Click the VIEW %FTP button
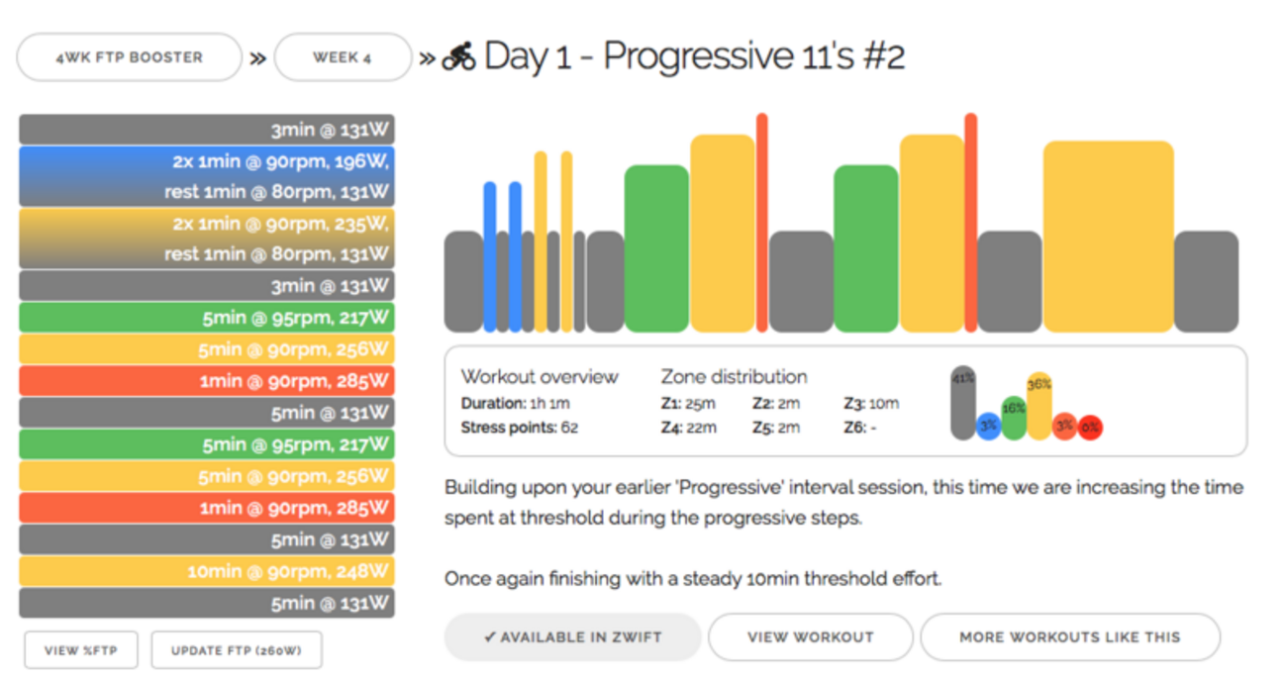The width and height of the screenshot is (1287, 679). click(81, 650)
